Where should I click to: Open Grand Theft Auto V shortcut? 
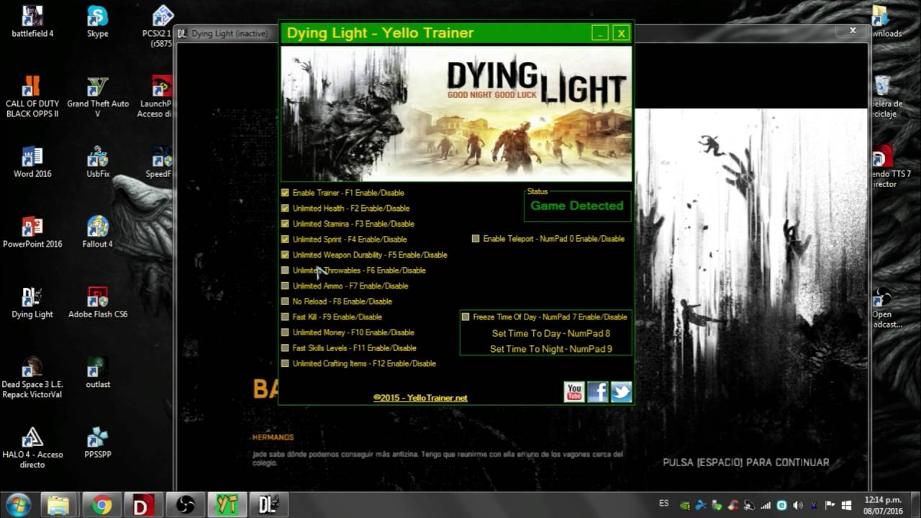coord(98,96)
